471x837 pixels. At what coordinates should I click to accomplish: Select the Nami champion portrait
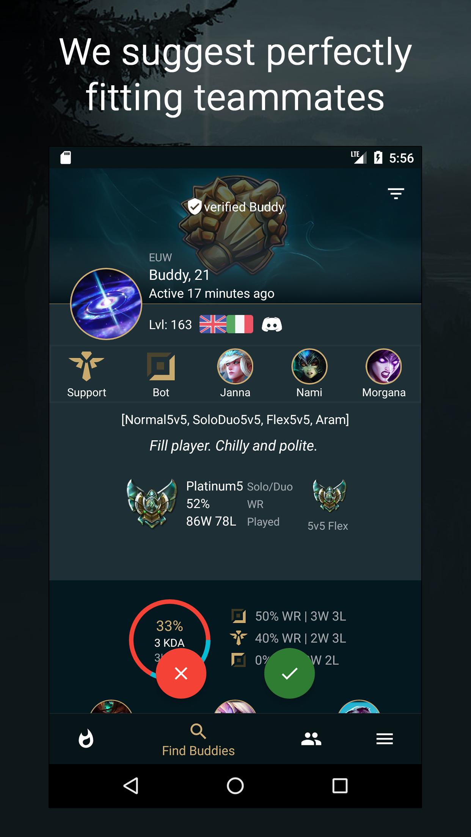[309, 367]
